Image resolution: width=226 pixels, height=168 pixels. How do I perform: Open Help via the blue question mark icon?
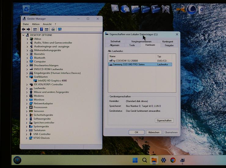click(42, 29)
